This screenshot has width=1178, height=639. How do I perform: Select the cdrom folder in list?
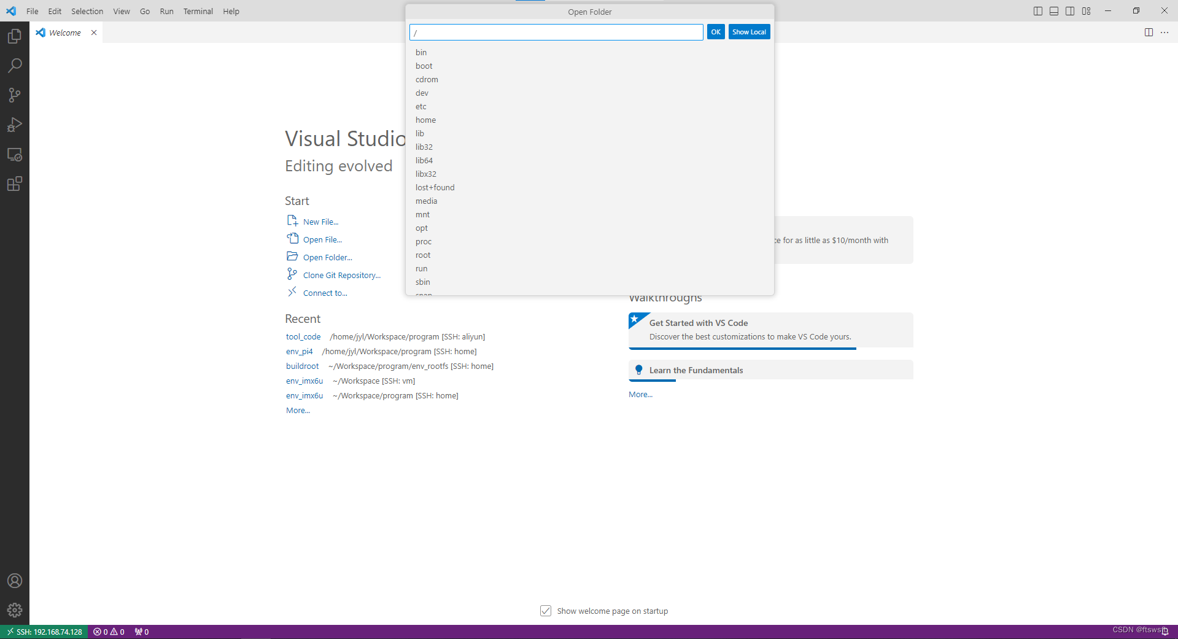(590, 79)
